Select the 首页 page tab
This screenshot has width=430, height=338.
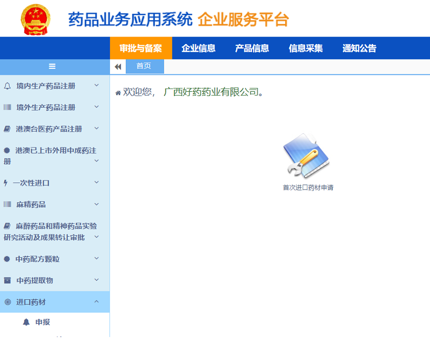click(x=145, y=66)
